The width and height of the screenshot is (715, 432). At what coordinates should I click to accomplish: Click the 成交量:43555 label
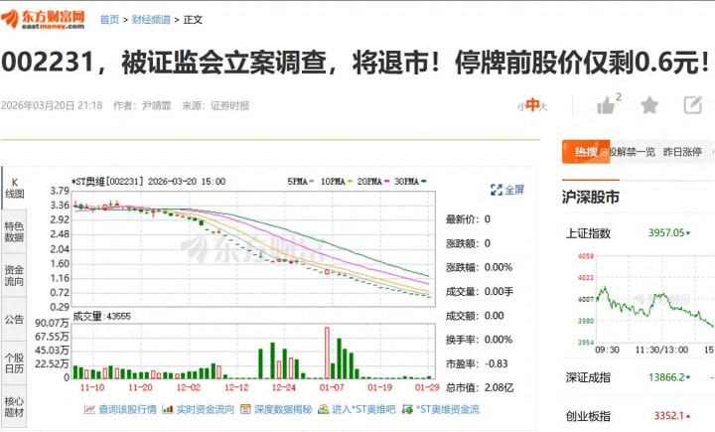click(101, 317)
